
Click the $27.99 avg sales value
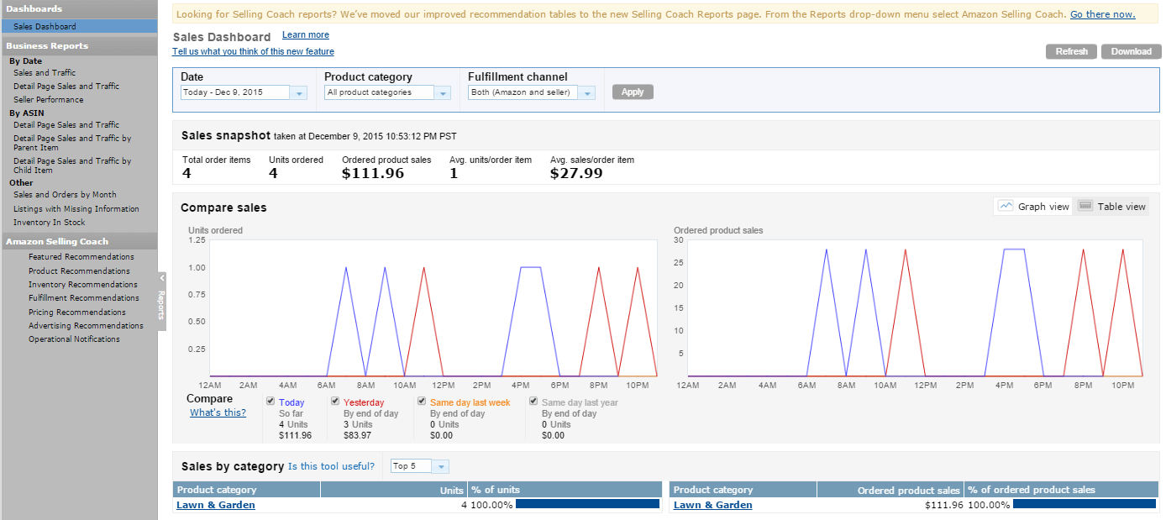point(576,173)
